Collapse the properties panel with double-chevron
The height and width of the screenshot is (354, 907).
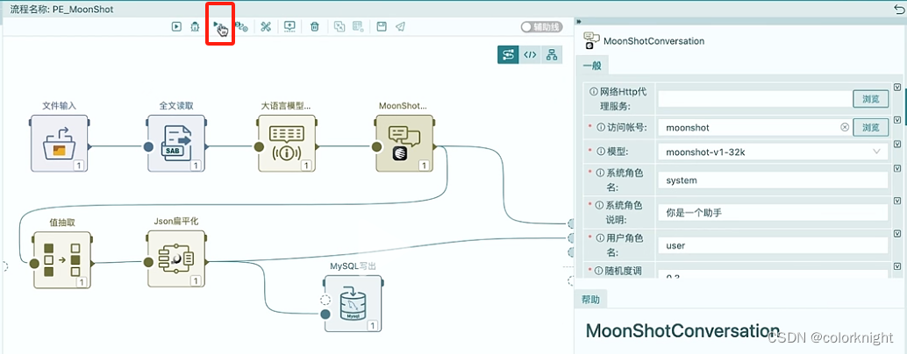[579, 21]
